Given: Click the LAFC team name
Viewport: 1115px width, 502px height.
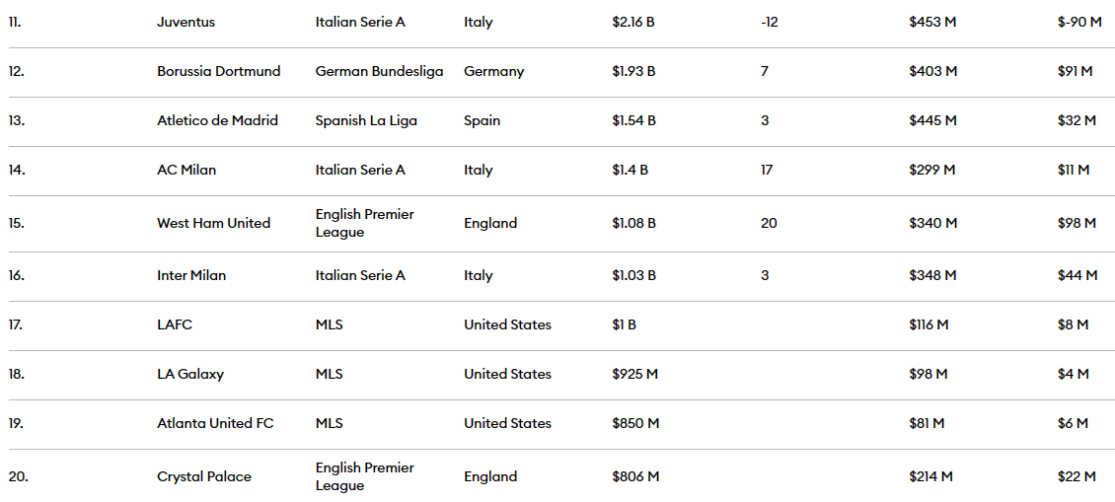Looking at the screenshot, I should click(175, 324).
